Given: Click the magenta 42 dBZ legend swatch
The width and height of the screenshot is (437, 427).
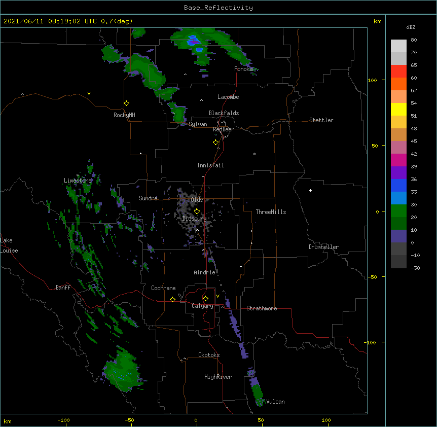Looking at the screenshot, I should [x=398, y=160].
